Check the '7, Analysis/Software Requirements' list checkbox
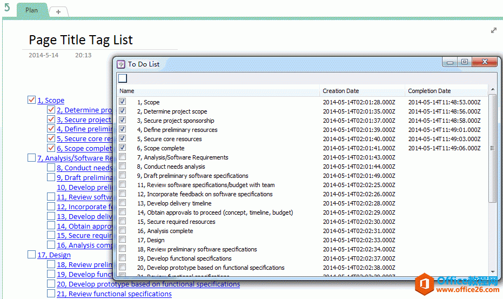This screenshot has height=299, width=503. pos(123,157)
